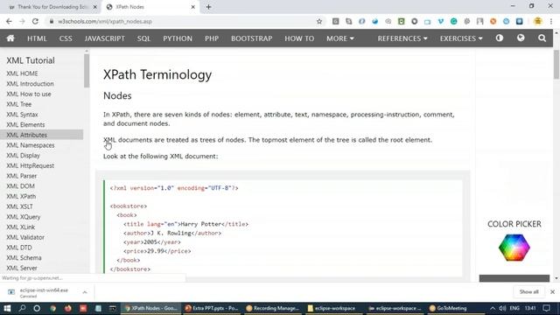Switch to Extra PPT.pptx PowerPoint window
The height and width of the screenshot is (315, 560).
(212, 308)
